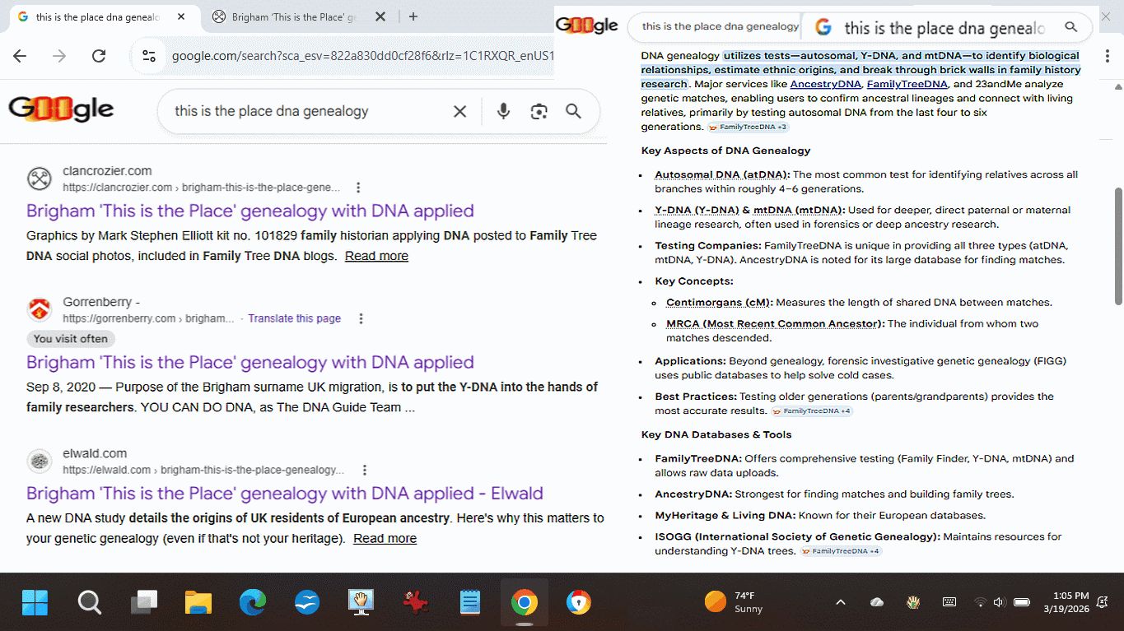Viewport: 1124px width, 631px height.
Task: Expand the FamilyTreeDNA +3 sources chip
Action: (748, 128)
